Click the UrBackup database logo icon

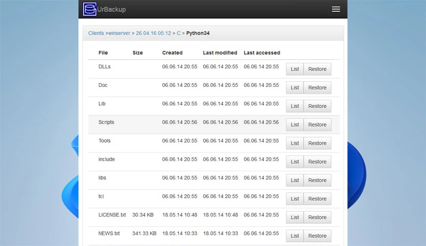90,9
